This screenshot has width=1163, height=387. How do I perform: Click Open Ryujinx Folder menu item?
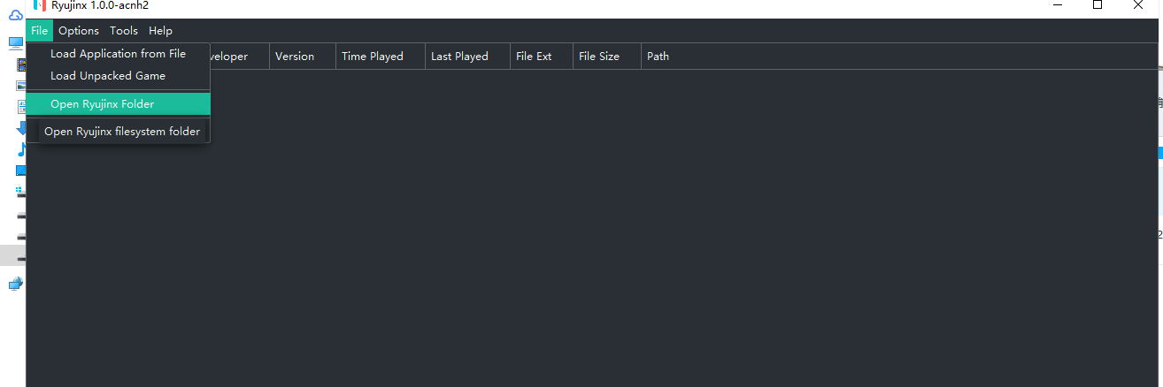(x=119, y=104)
